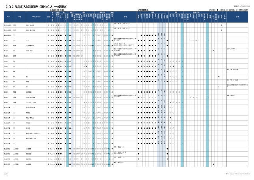Screen dimensions: 254x180
Task: Select the 学部 column header
Action: tap(19, 17)
